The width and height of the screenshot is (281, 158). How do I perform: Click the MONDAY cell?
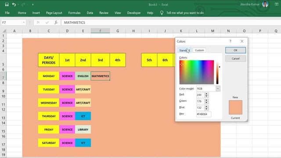[49, 76]
